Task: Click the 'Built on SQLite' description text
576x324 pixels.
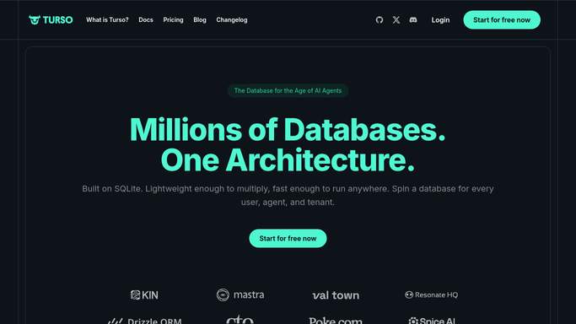Action: coord(288,196)
